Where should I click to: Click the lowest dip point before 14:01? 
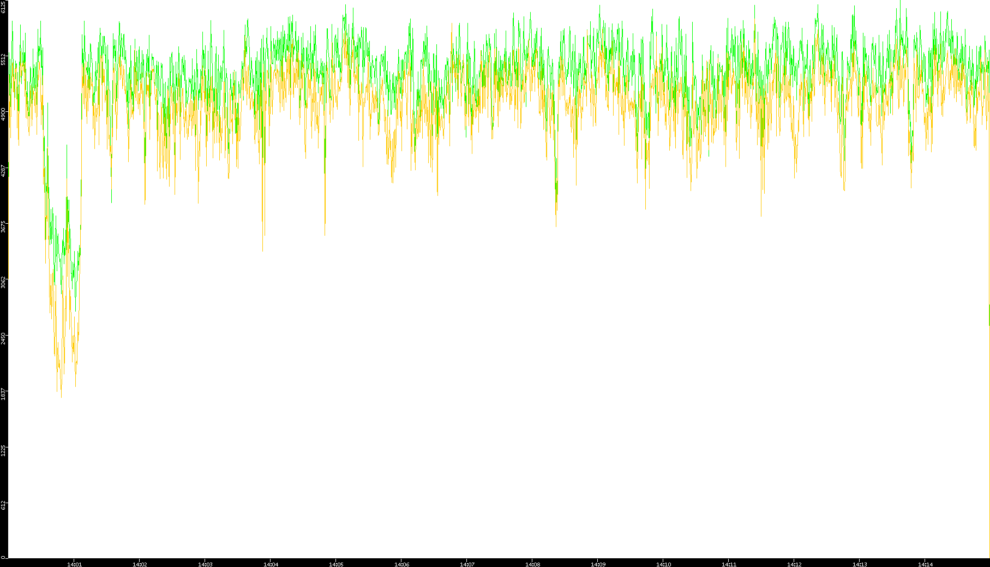coord(61,397)
